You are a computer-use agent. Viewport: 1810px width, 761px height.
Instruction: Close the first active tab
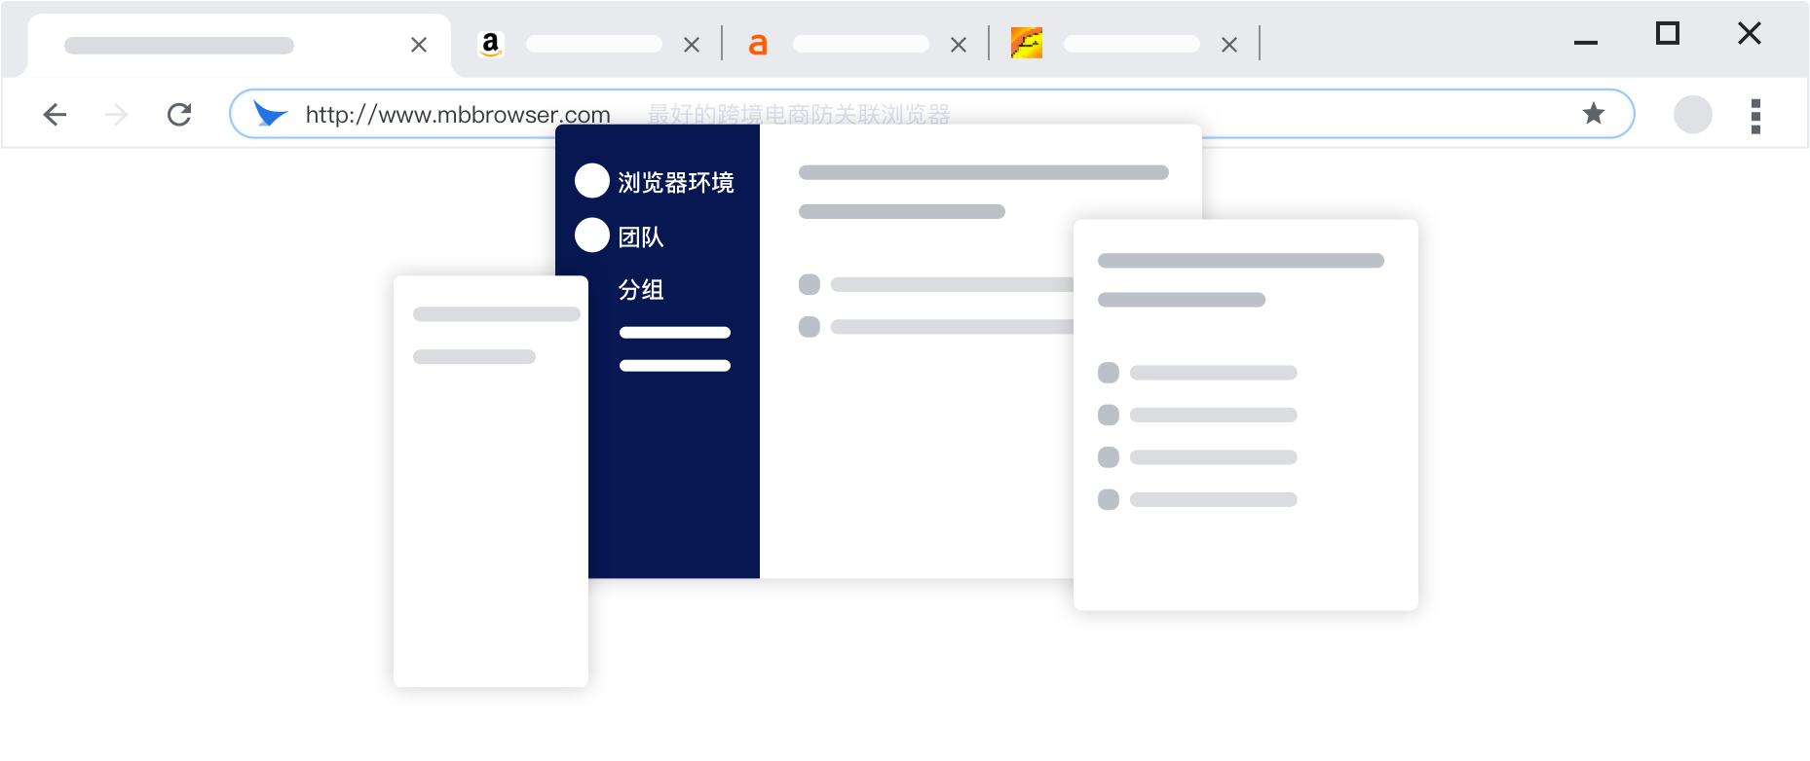click(419, 45)
